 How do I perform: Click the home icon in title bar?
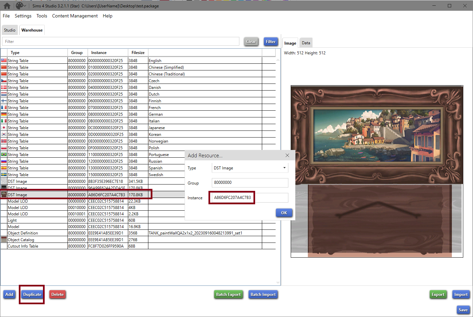coord(7,6)
